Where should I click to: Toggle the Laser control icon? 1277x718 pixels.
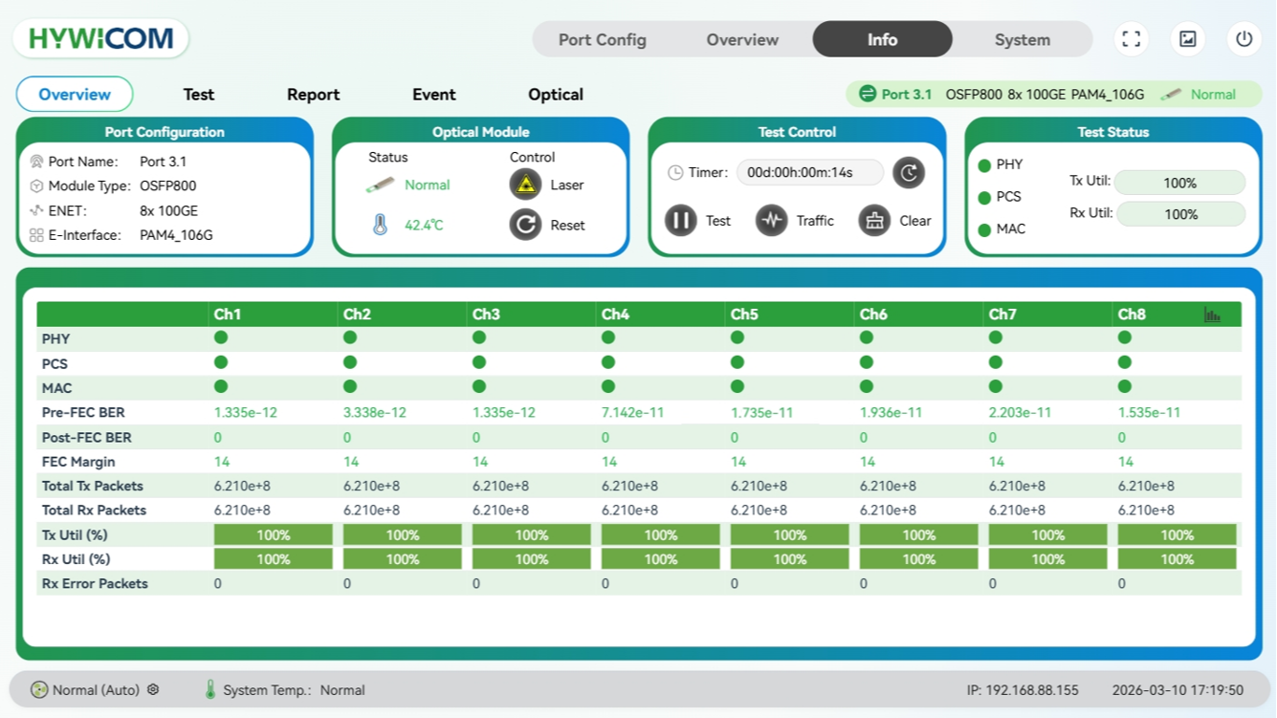click(x=525, y=185)
